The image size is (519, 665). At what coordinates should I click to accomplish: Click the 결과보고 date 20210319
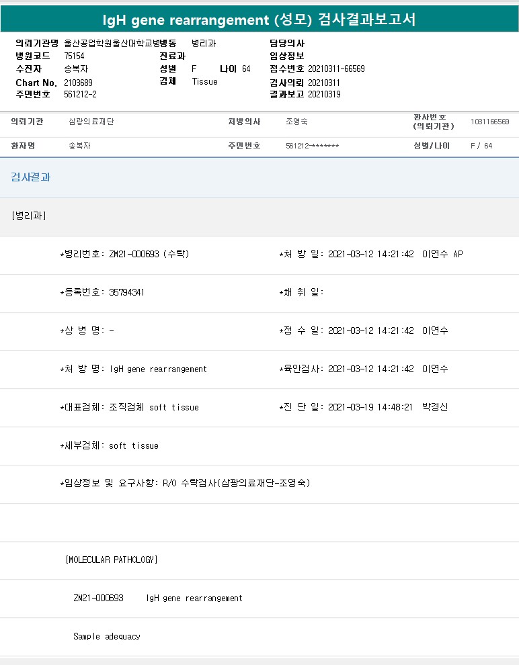(324, 94)
